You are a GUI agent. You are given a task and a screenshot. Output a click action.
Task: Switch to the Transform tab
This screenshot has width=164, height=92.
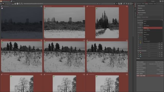click(151, 4)
